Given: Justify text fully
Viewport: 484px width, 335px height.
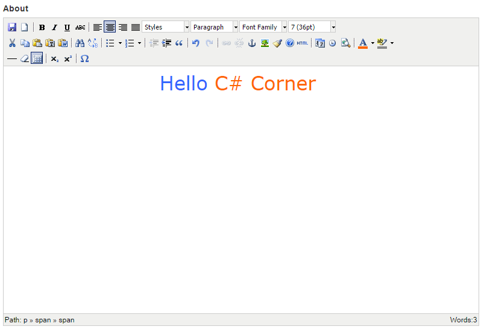Looking at the screenshot, I should tap(136, 27).
